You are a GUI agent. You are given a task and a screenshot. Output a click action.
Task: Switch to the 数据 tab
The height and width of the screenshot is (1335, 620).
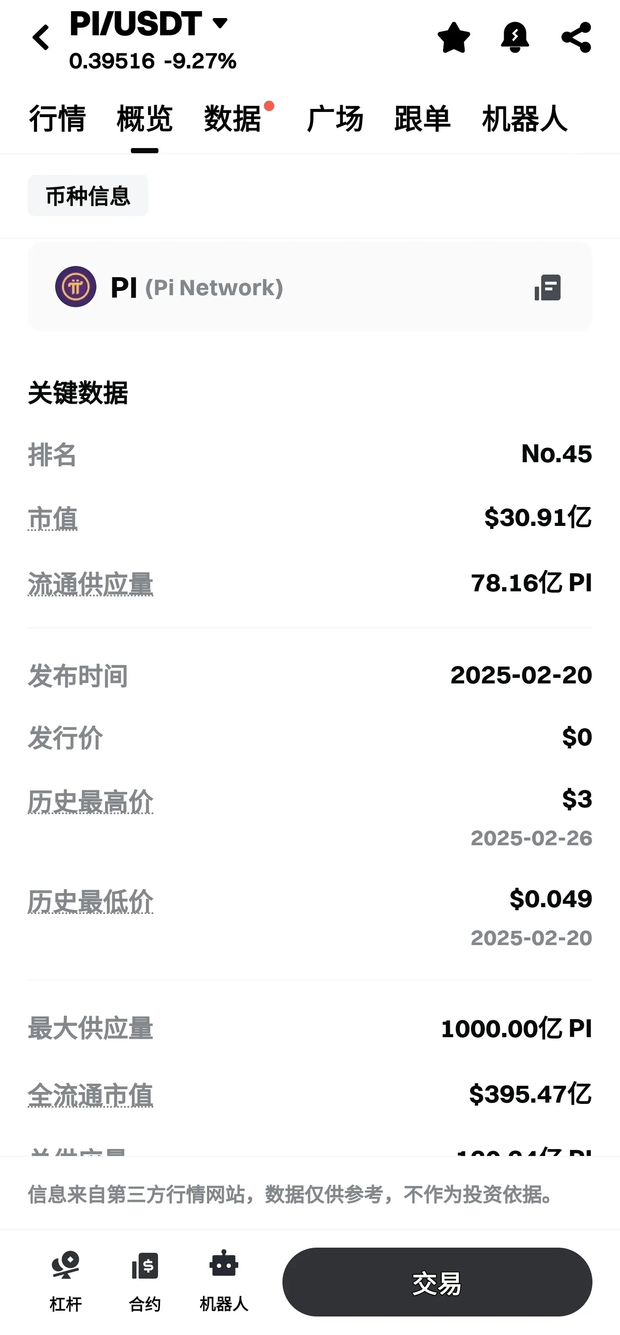point(233,119)
